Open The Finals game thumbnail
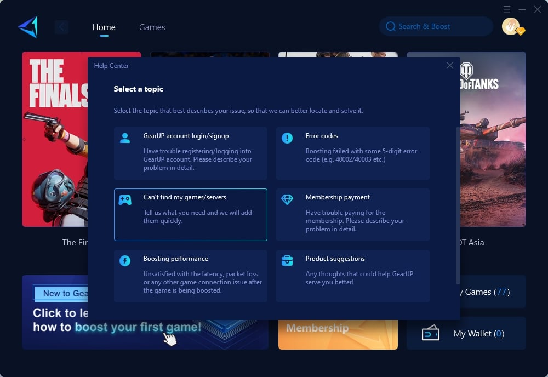Screen dimensions: 548x377 tap(55, 139)
